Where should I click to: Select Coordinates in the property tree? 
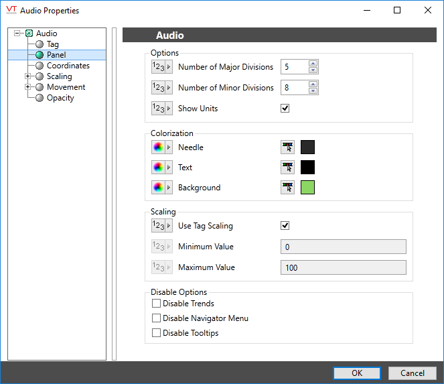(68, 66)
